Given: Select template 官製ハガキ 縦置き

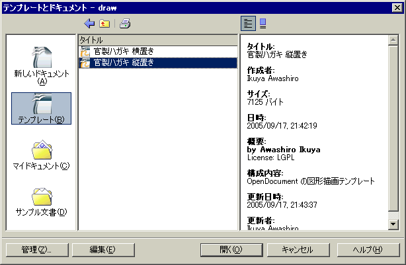Looking at the screenshot, I should click(x=158, y=63).
